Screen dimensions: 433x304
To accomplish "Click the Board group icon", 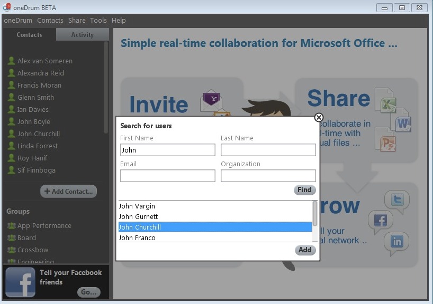I will coord(11,237).
